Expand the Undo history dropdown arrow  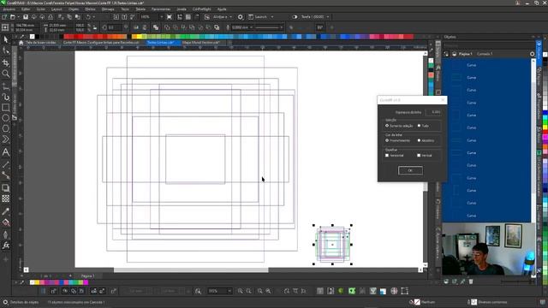[x=93, y=17]
